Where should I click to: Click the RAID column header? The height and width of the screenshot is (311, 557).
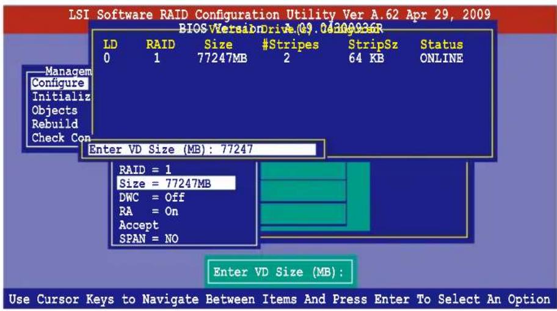pyautogui.click(x=161, y=45)
